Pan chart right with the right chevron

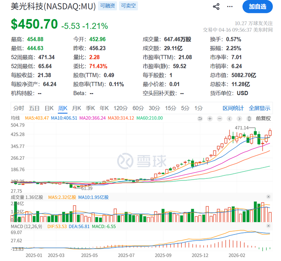tap(239, 118)
